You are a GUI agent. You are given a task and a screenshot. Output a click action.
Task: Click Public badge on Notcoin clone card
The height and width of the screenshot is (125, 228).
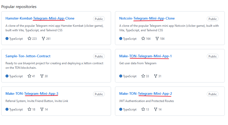coord(213,19)
